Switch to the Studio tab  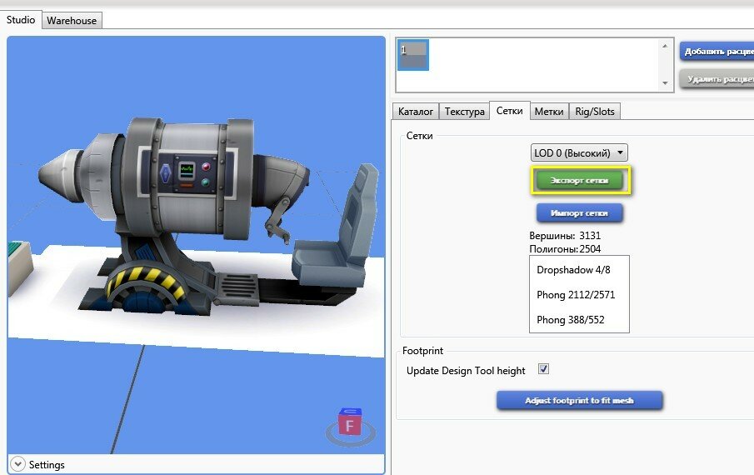click(21, 20)
